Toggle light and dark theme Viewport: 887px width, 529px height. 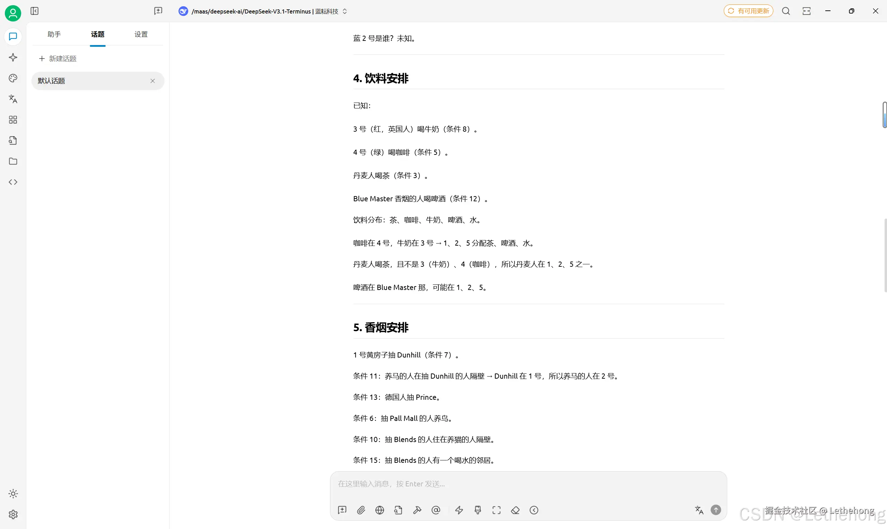13,493
